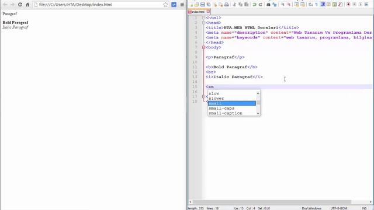Click UTF-8-BOM encoding in status bar

click(x=339, y=208)
